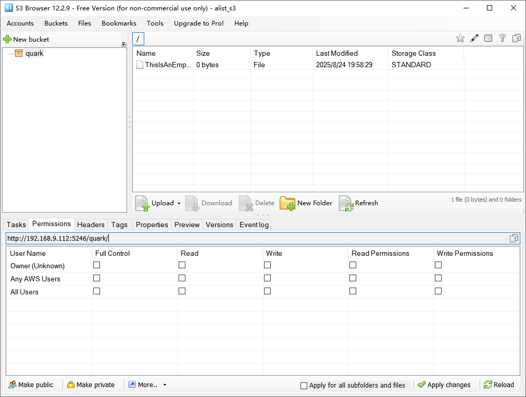526x397 pixels.
Task: Tick Full Control for All Users
Action: (97, 291)
